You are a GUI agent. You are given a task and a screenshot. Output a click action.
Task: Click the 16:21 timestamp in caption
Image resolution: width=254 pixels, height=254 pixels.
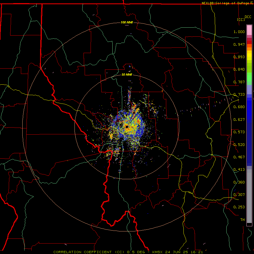pyautogui.click(x=197, y=252)
